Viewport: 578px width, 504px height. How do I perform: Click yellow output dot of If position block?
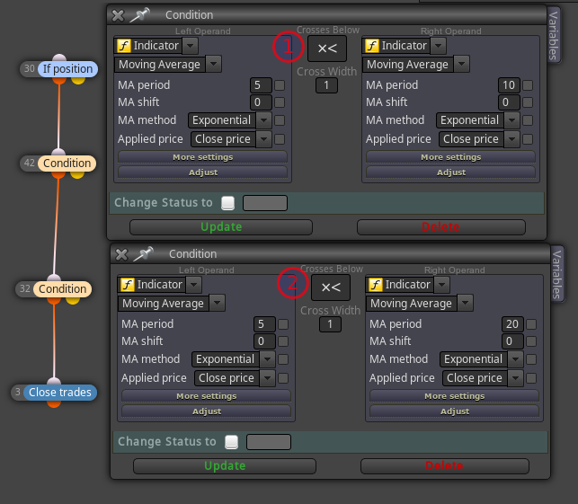[78, 80]
